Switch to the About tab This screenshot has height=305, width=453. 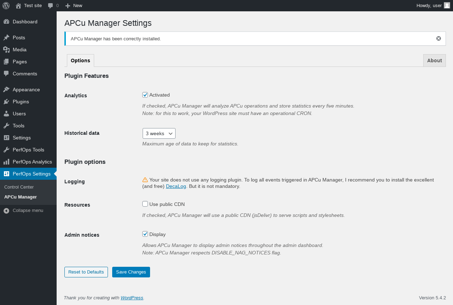[x=435, y=61]
